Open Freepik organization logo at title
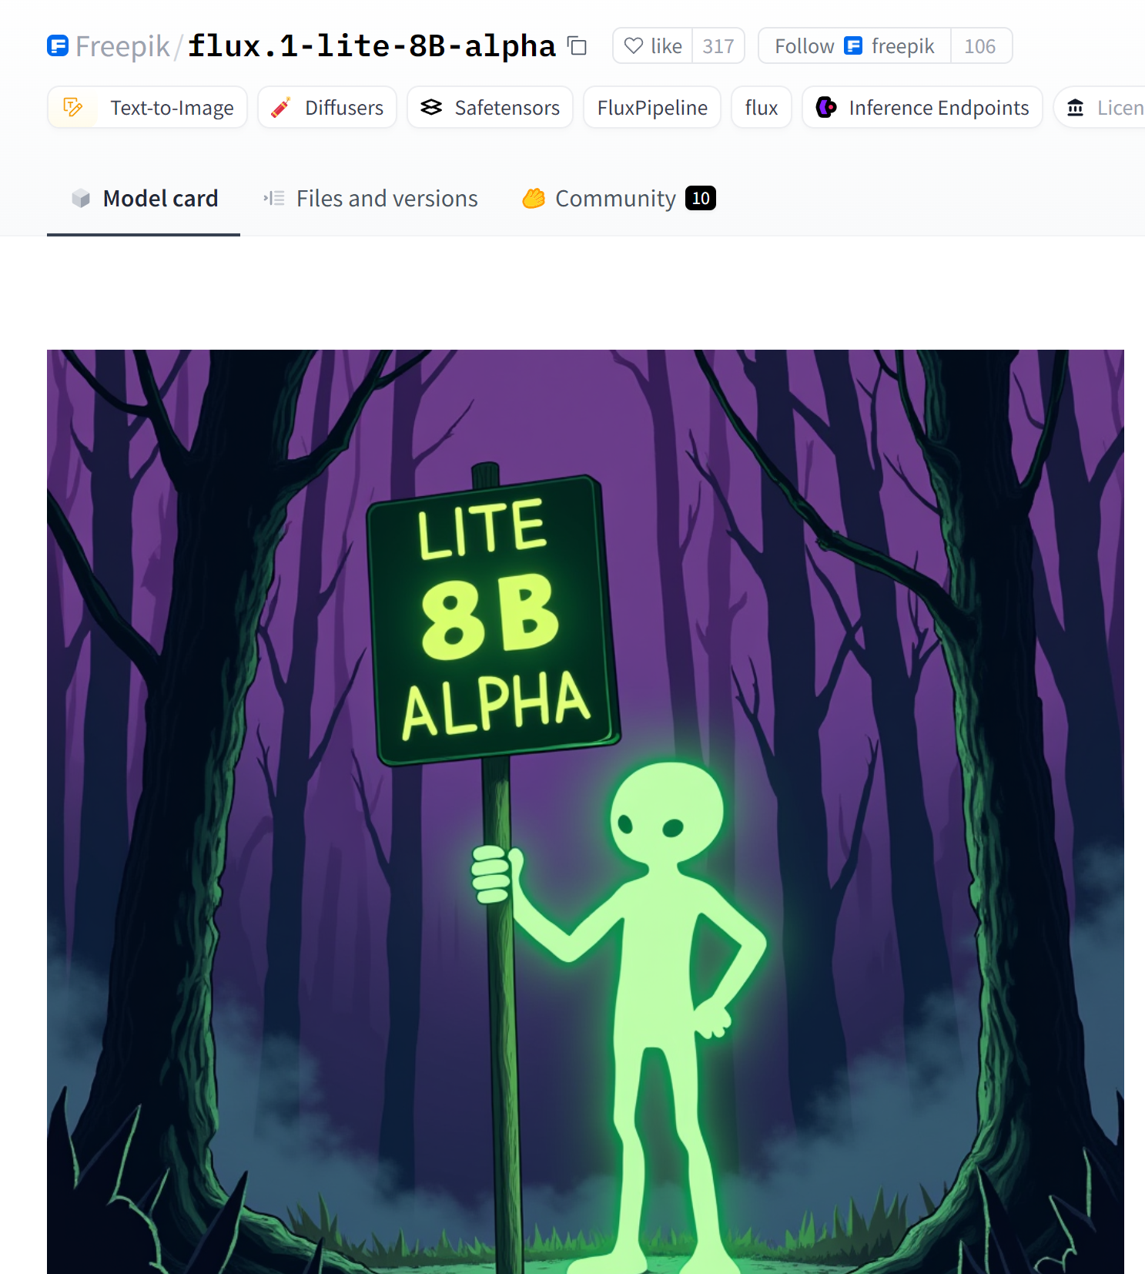Image resolution: width=1145 pixels, height=1274 pixels. tap(58, 46)
